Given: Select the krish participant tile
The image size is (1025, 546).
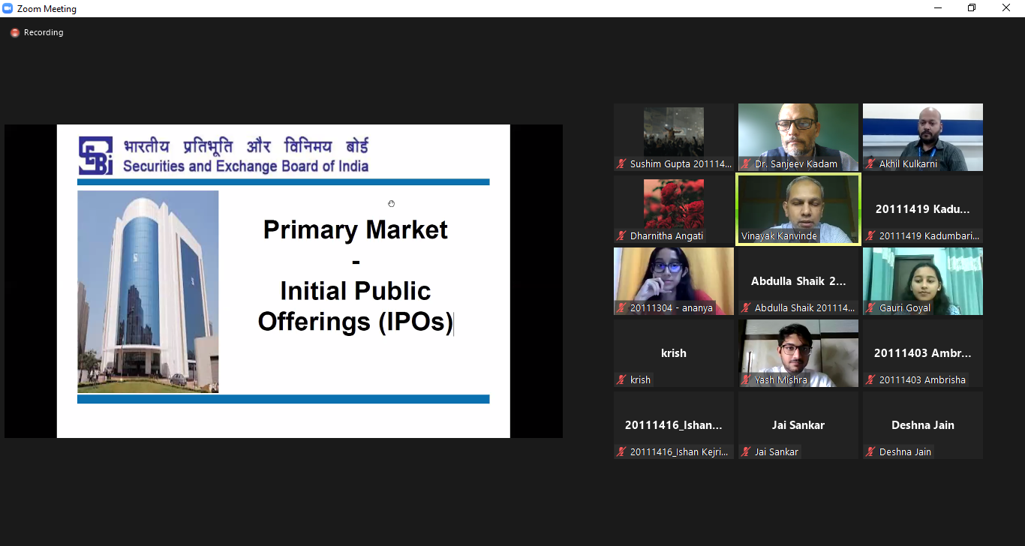Looking at the screenshot, I should 674,353.
